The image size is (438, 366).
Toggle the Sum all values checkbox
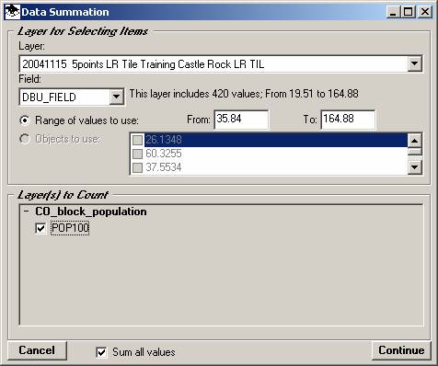(101, 352)
